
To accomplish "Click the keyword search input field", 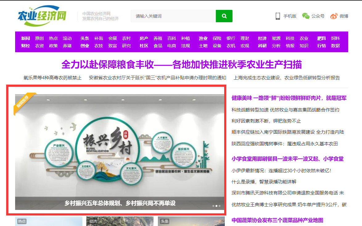I will tap(173, 16).
